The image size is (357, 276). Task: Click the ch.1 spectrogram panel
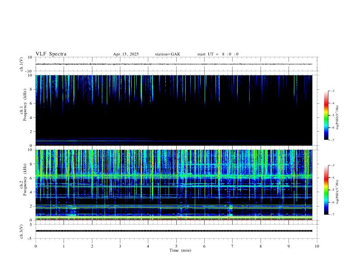[174, 110]
